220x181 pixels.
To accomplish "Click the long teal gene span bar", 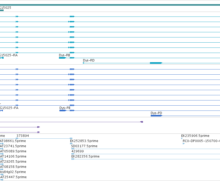I will point(110,5).
